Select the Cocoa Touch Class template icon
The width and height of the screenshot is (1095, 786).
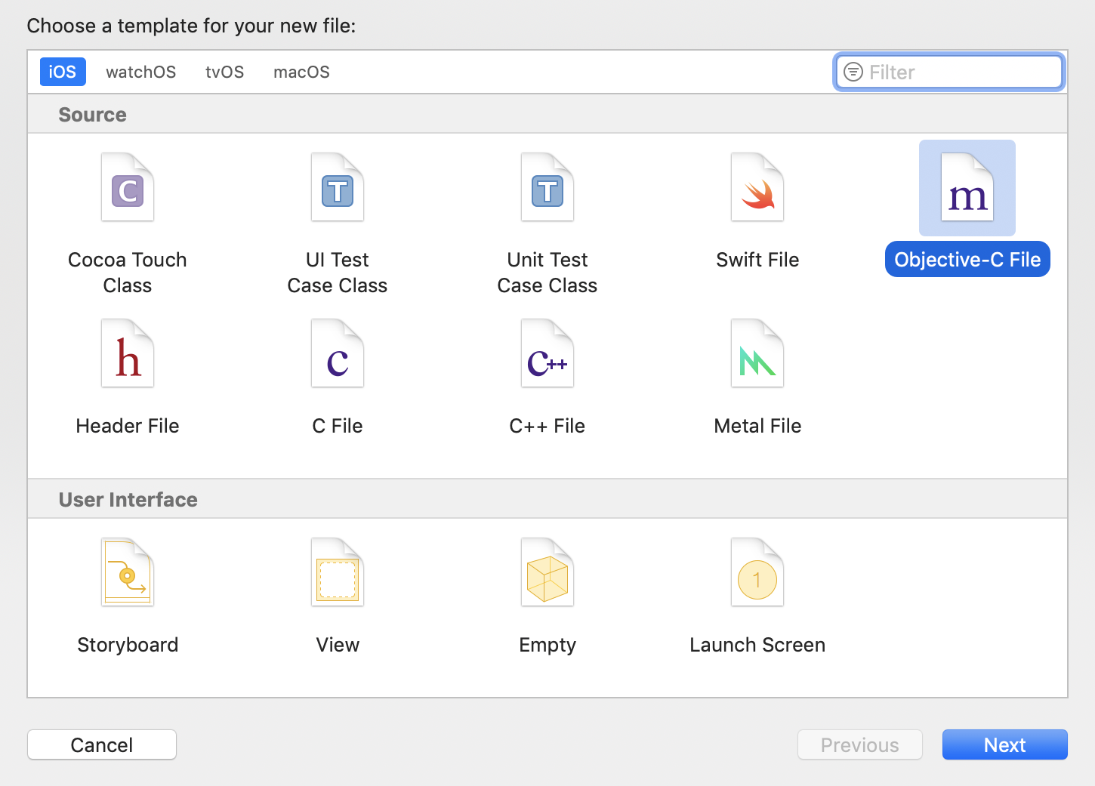click(x=128, y=187)
